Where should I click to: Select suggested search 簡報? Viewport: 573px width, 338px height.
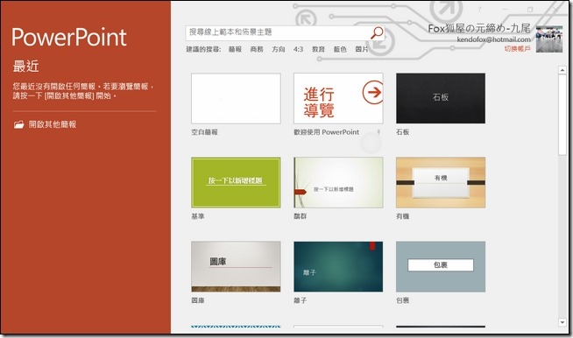point(235,49)
